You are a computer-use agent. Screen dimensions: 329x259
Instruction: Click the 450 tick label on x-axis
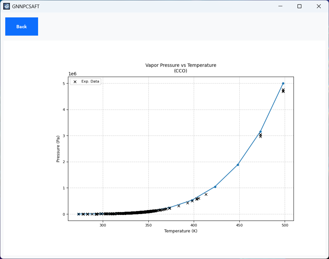click(x=239, y=225)
